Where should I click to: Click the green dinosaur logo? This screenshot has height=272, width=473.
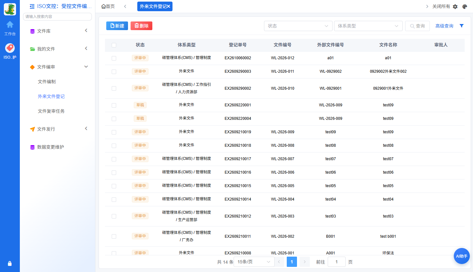coord(10,9)
